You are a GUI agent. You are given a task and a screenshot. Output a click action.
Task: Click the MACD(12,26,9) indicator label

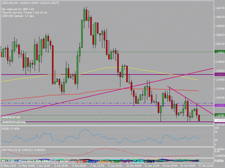[23, 150]
